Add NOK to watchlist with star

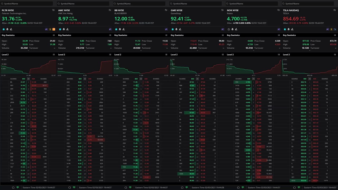229,29
